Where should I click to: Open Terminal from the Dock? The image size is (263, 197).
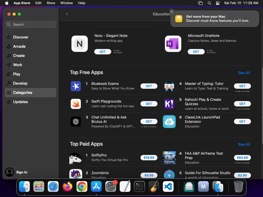tap(139, 186)
